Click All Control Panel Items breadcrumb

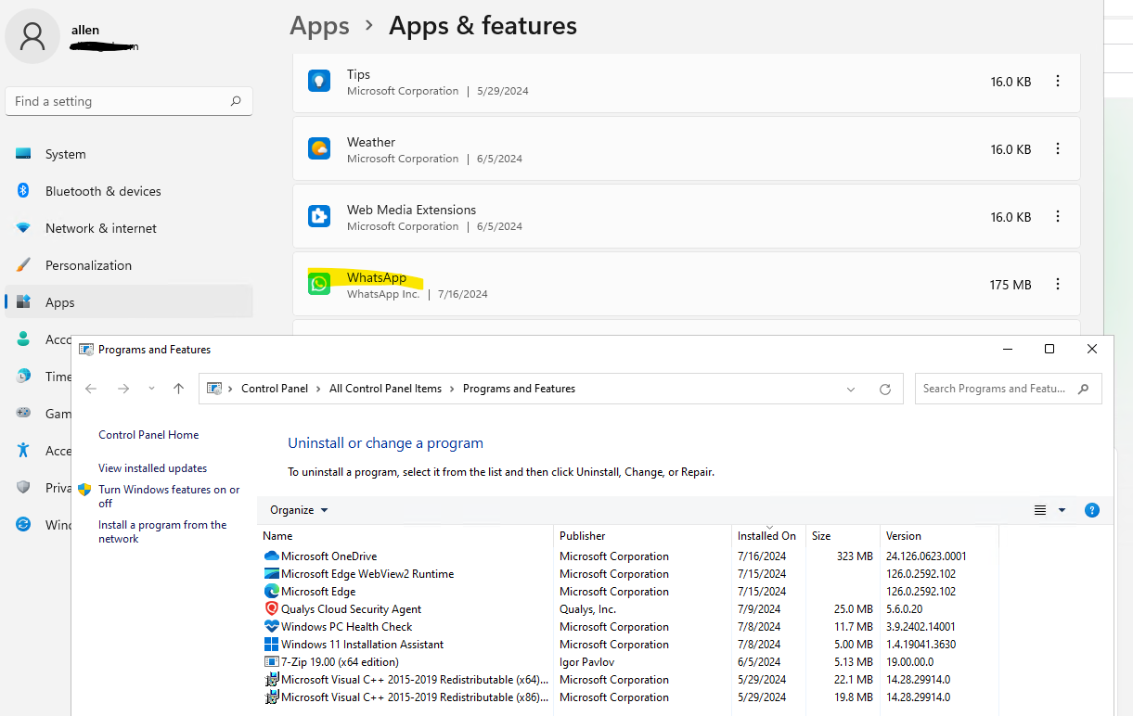[x=385, y=389]
